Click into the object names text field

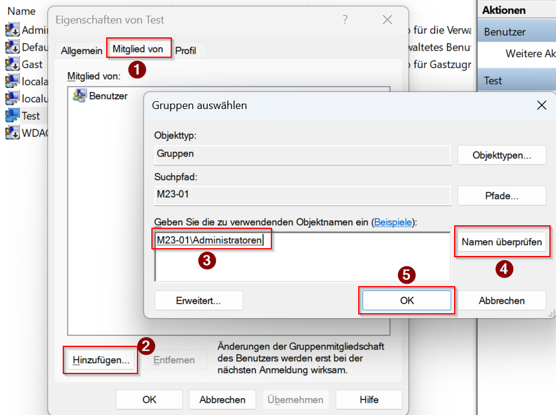tap(302, 259)
